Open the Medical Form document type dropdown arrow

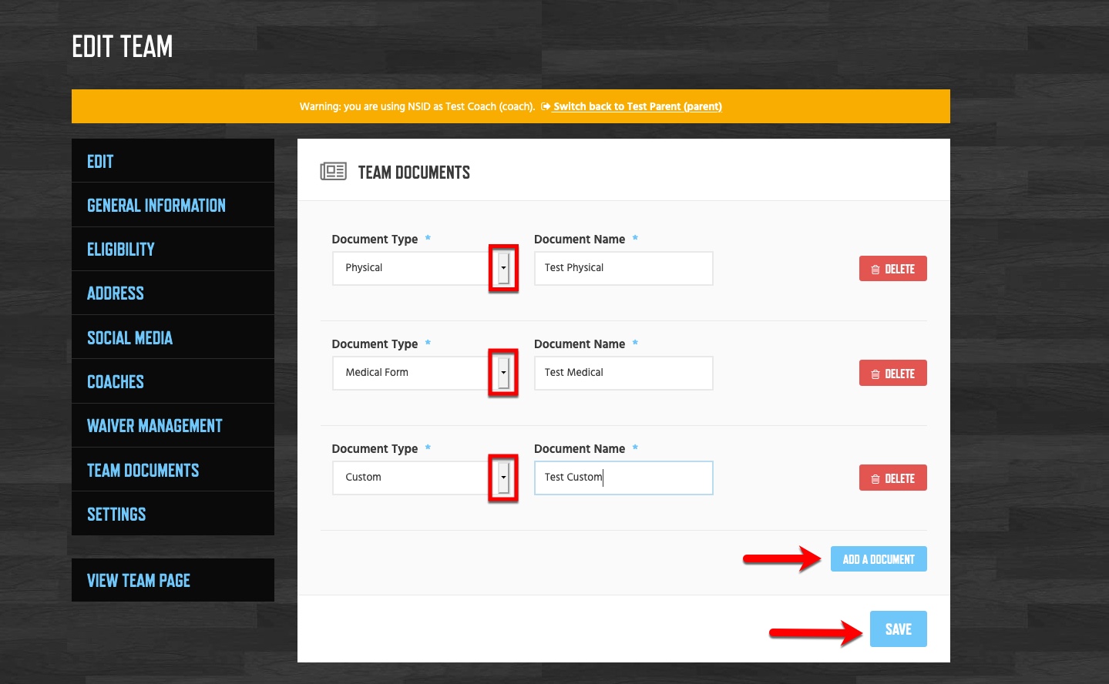[503, 373]
